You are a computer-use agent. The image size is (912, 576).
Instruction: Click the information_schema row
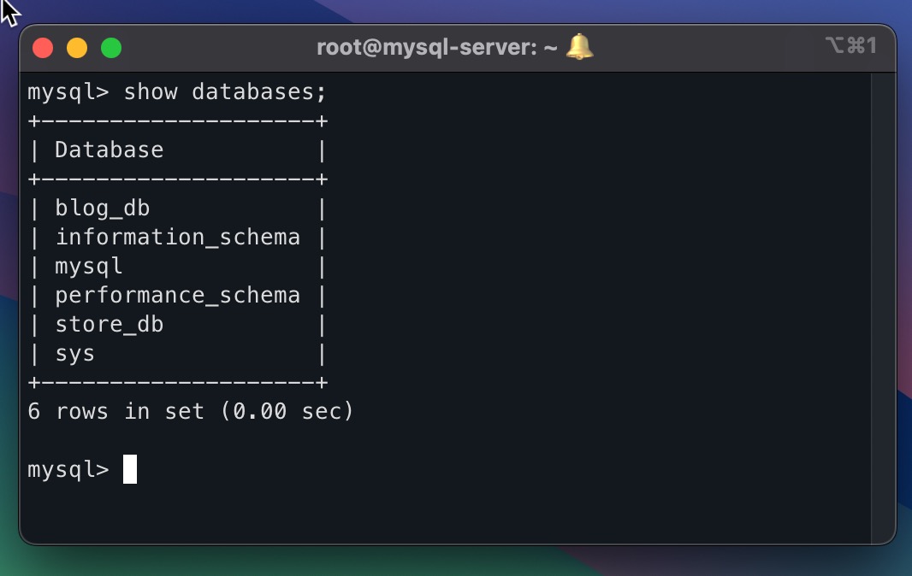(x=178, y=237)
